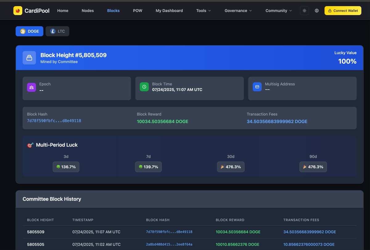Image resolution: width=370 pixels, height=250 pixels.
Task: Click 34.50356683999962 DOGE fees in summary
Action: (277, 121)
